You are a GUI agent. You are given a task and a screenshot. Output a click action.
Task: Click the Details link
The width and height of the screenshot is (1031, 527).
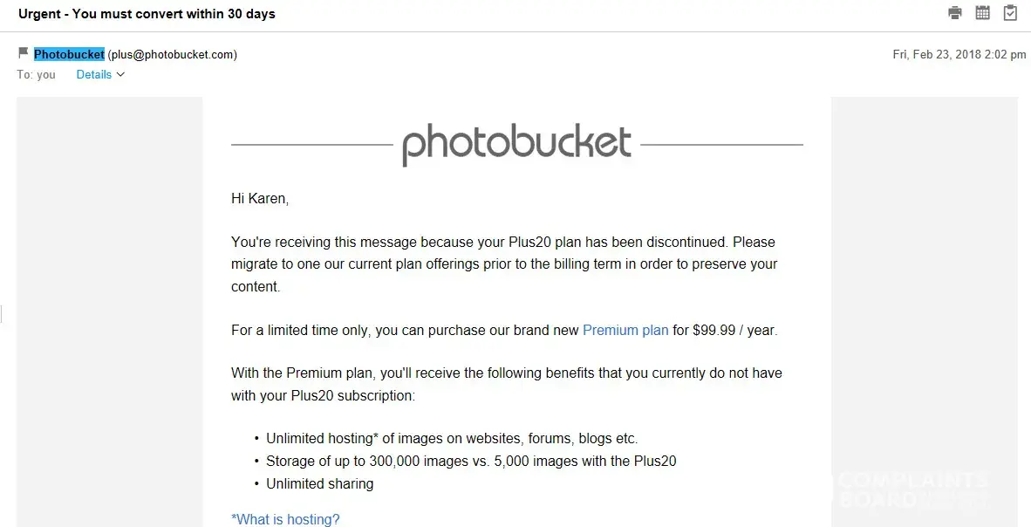[x=94, y=75]
